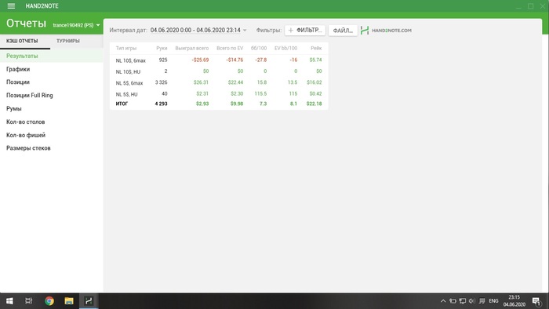Screen dimensions: 549x309
Task: Select the NL 5$, 6max row
Action: click(x=219, y=82)
